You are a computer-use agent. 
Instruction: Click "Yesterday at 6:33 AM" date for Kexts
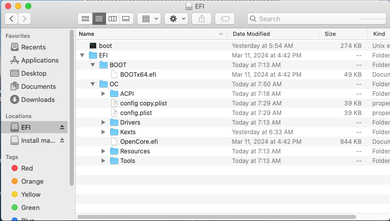pyautogui.click(x=262, y=132)
